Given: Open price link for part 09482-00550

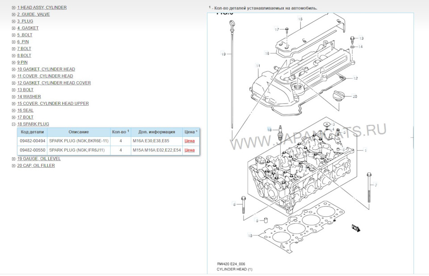Looking at the screenshot, I should 189,150.
